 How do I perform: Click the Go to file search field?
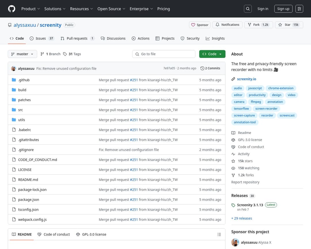pos(164,54)
